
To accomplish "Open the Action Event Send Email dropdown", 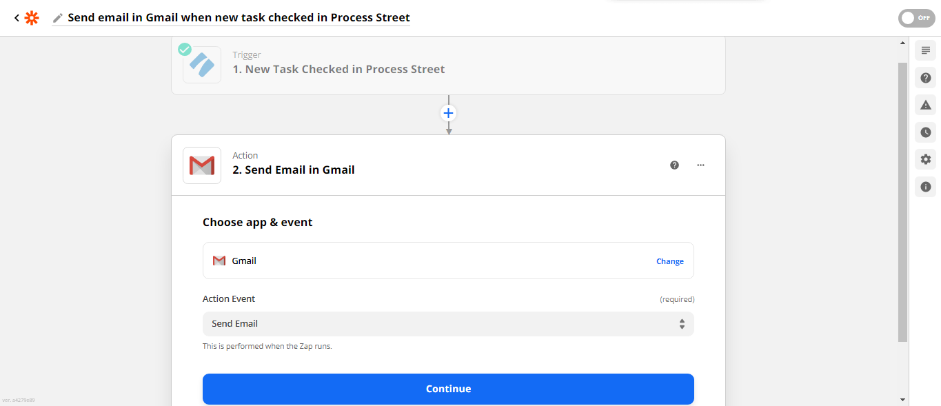I will (x=448, y=324).
